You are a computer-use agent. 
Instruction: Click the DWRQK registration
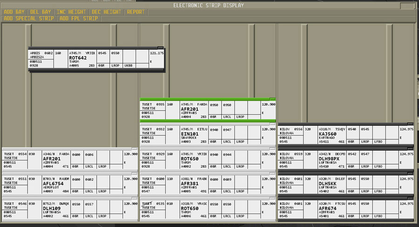pyautogui.click(x=64, y=204)
